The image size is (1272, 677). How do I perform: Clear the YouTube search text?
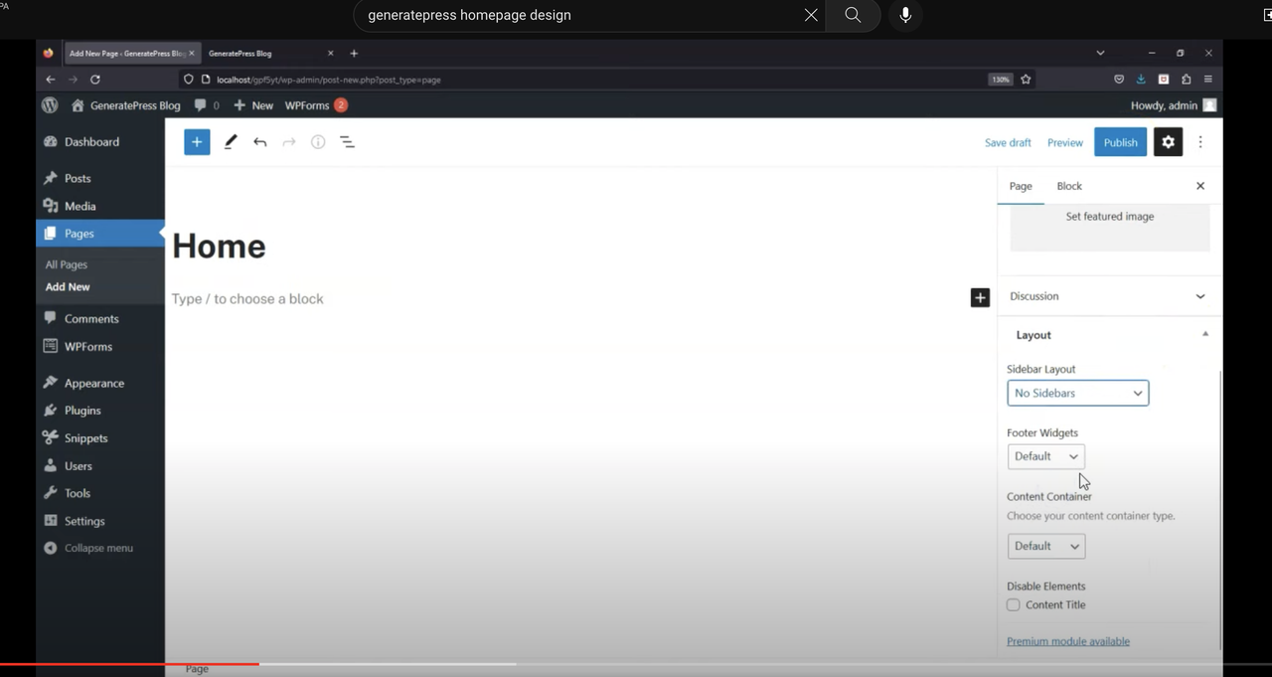click(x=811, y=15)
